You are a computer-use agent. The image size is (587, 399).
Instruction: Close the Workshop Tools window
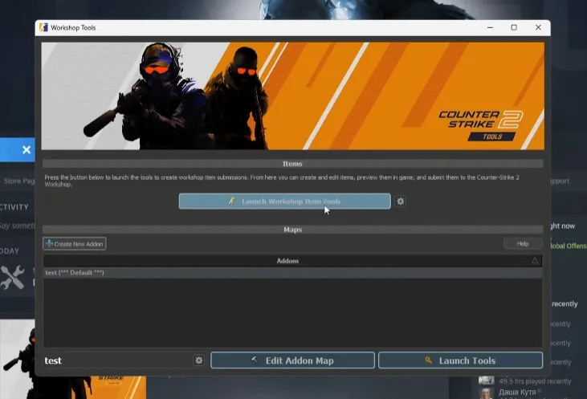tap(538, 28)
